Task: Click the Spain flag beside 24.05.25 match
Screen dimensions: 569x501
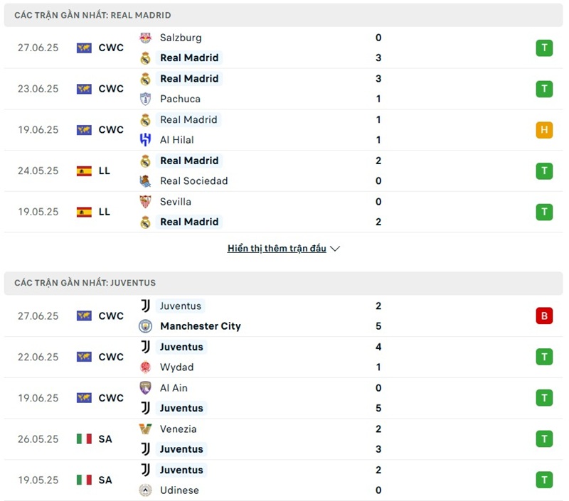Action: coord(84,171)
